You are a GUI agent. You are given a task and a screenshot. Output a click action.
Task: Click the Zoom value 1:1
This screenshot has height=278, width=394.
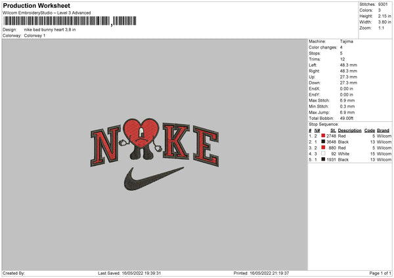pos(381,28)
